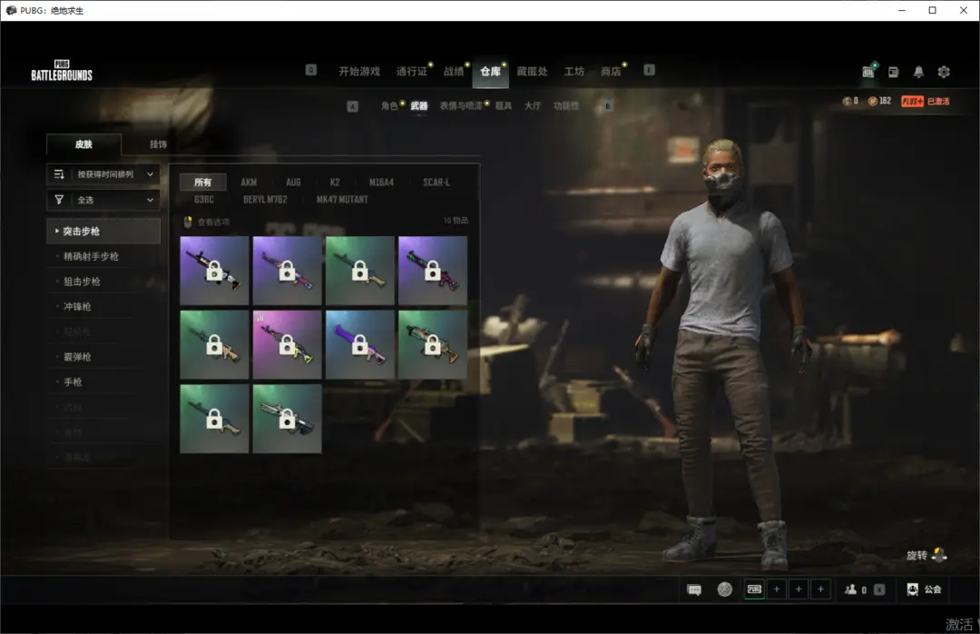Go to the 开始游戏 menu
The width and height of the screenshot is (980, 634).
point(359,72)
